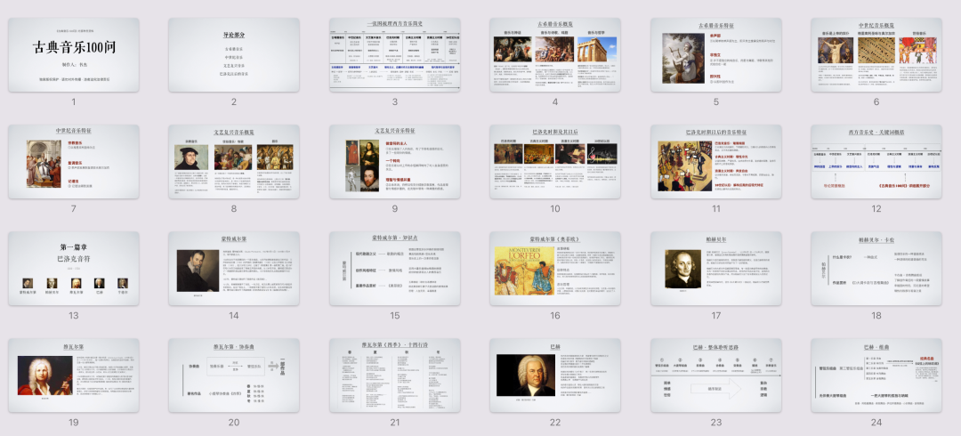The height and width of the screenshot is (436, 961).
Task: Select slide 2 titled 导论部分
Action: point(234,54)
